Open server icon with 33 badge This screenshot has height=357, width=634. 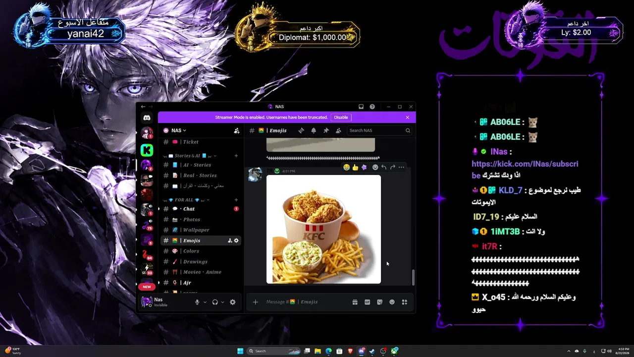(x=147, y=270)
